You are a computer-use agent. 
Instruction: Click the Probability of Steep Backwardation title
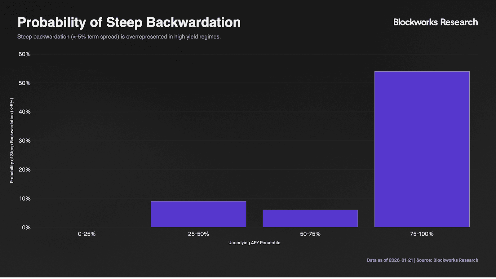(x=129, y=22)
